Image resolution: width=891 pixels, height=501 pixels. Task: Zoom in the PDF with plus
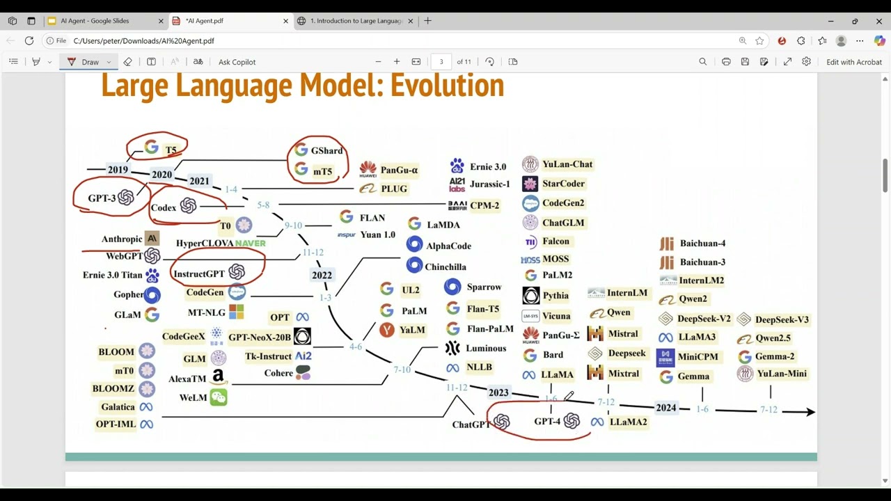click(x=397, y=62)
